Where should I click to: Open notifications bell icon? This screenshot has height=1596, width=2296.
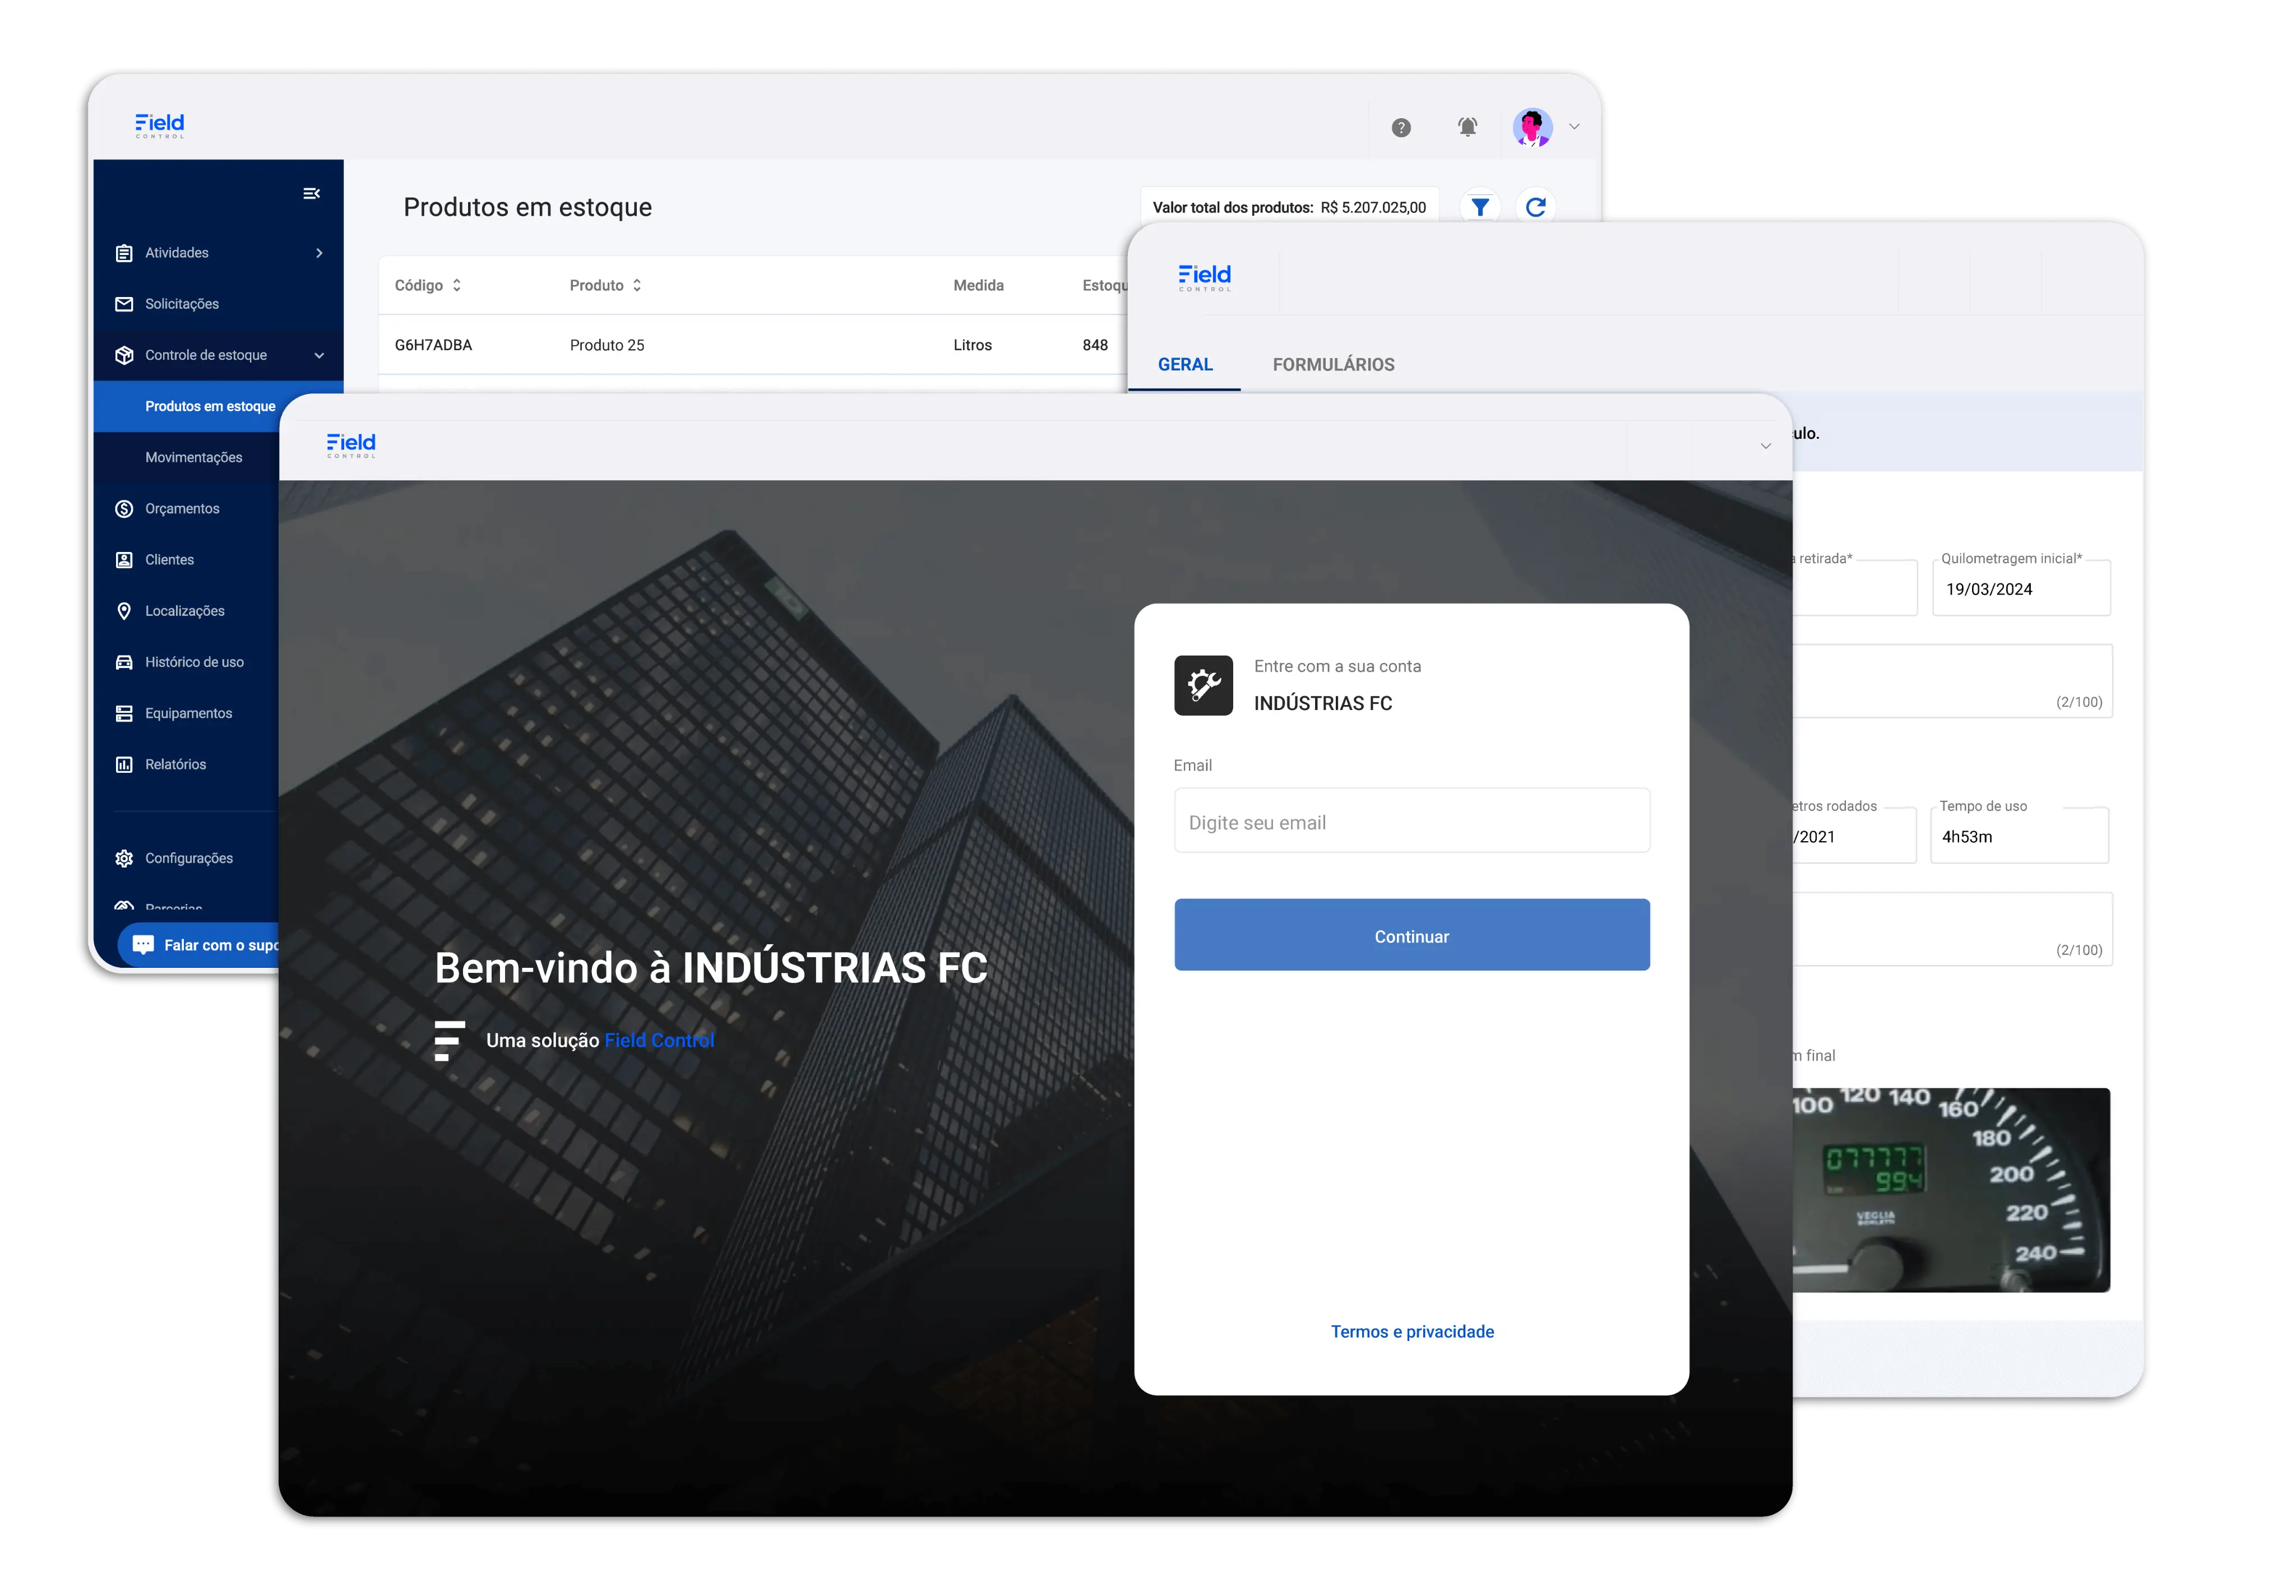tap(1467, 127)
